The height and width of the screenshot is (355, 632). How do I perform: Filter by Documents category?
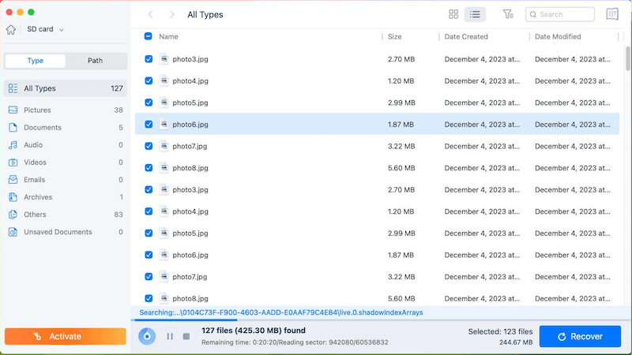coord(66,128)
